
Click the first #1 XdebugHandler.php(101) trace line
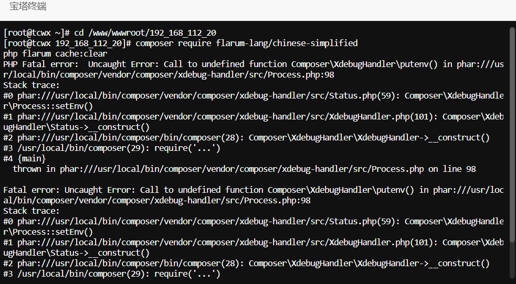tap(254, 122)
